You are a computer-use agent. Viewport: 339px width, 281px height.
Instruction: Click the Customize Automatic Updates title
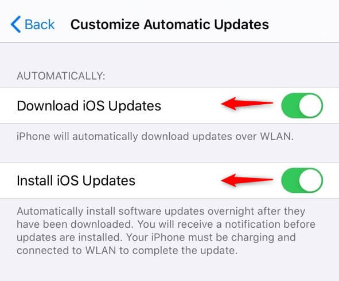point(170,25)
